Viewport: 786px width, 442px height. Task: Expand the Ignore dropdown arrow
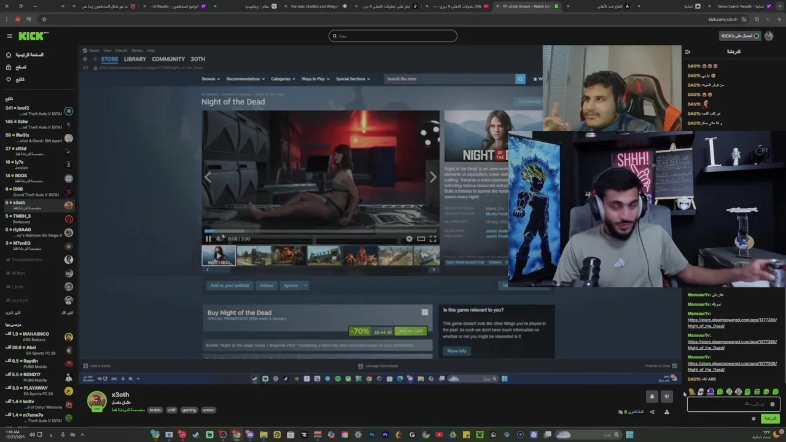[305, 285]
